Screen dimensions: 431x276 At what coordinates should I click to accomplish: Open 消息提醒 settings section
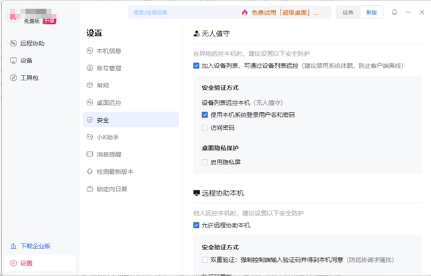coord(108,155)
